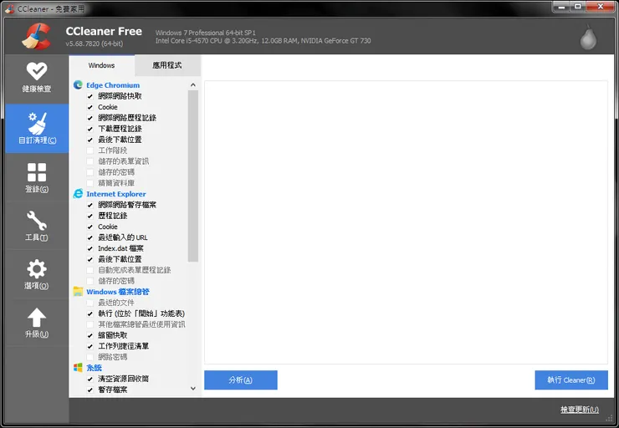Viewport: 619px width, 428px height.
Task: Click the 檢查更新(U) link
Action: click(x=580, y=410)
